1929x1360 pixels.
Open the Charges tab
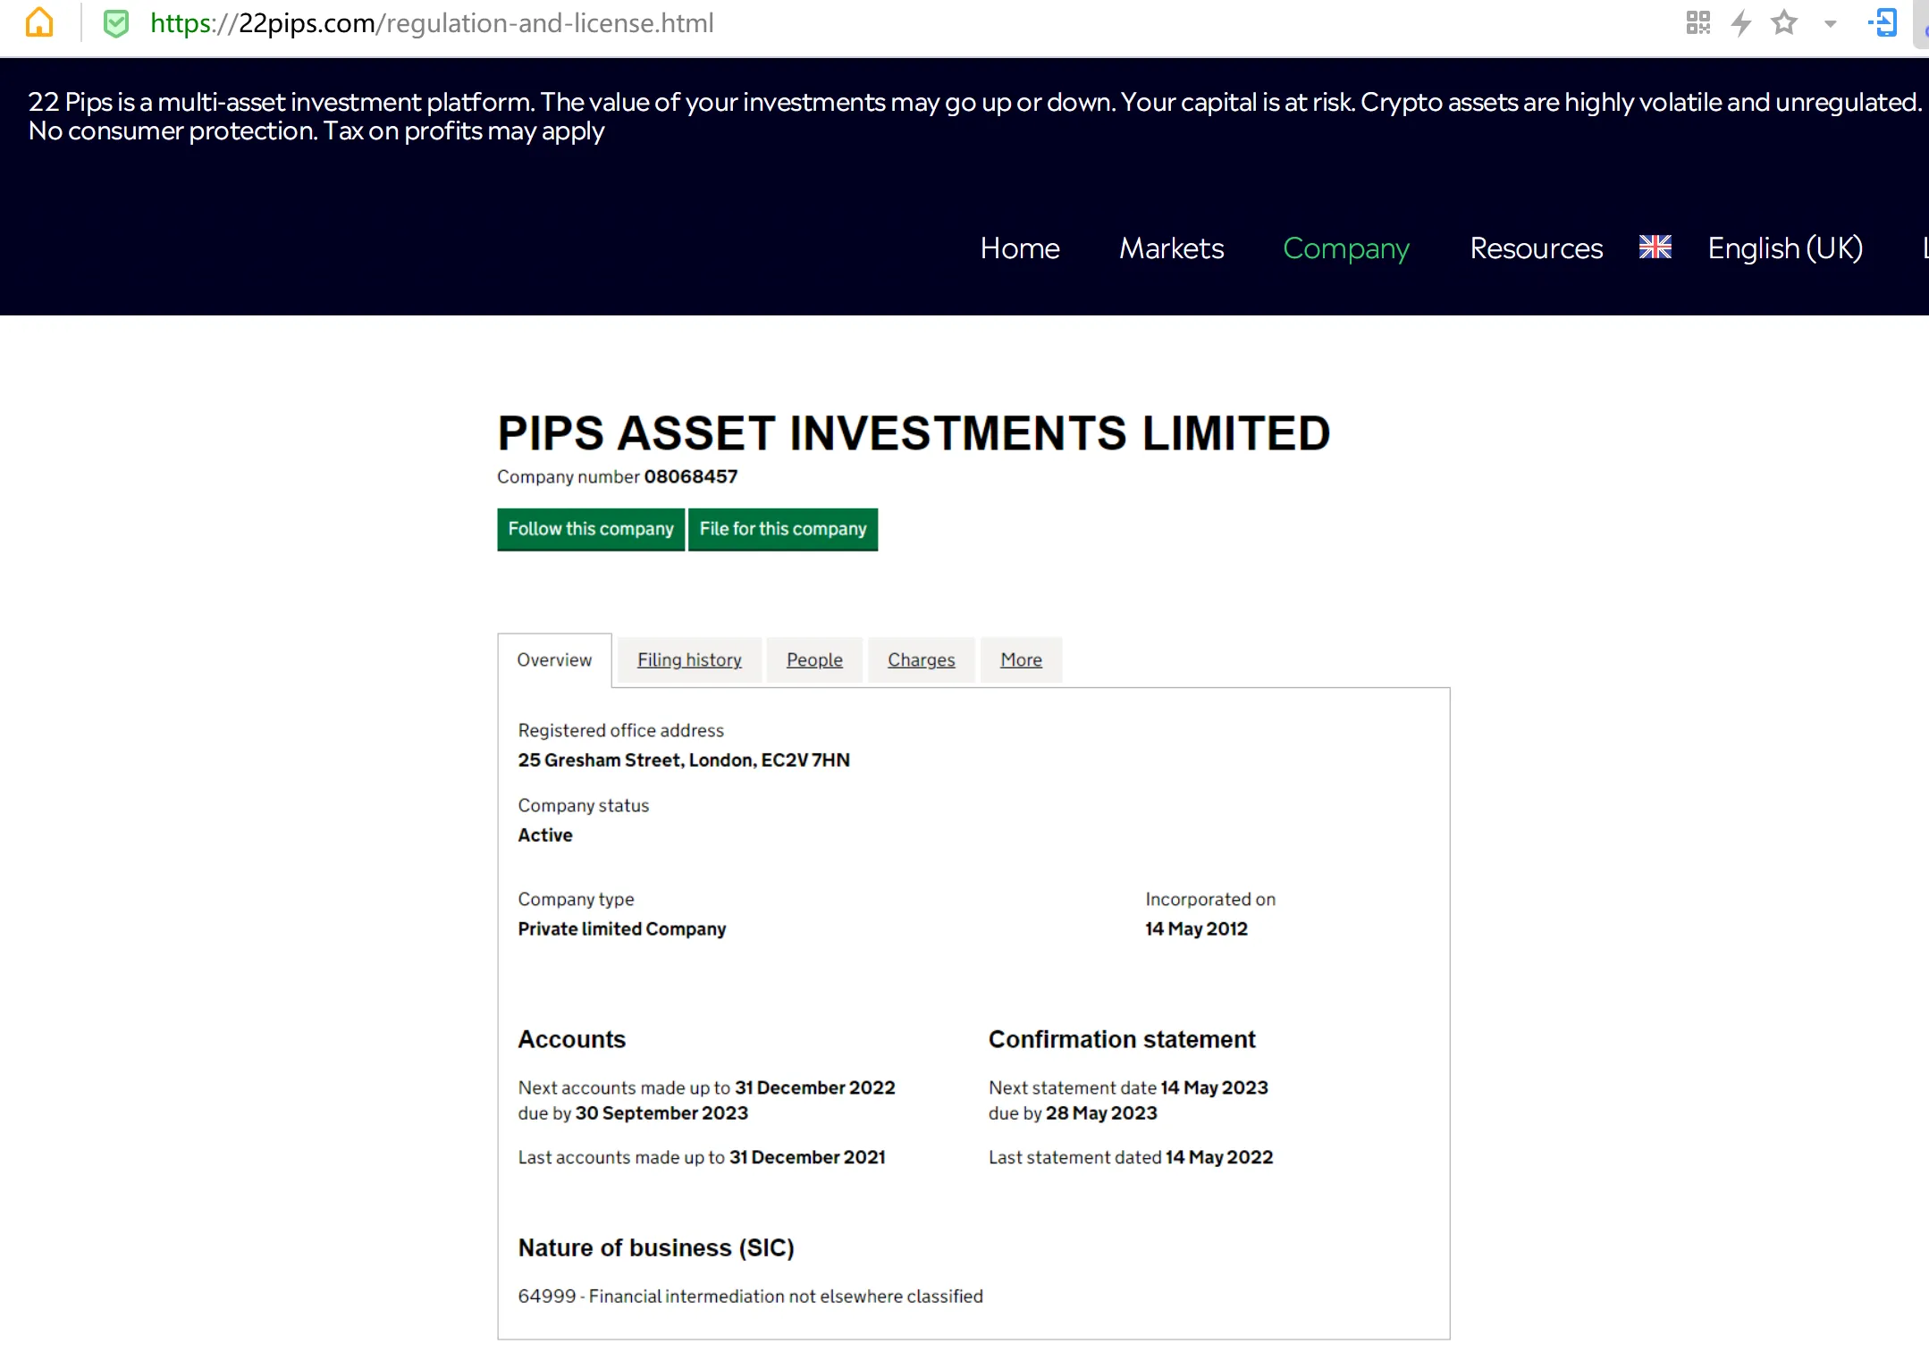pyautogui.click(x=921, y=659)
